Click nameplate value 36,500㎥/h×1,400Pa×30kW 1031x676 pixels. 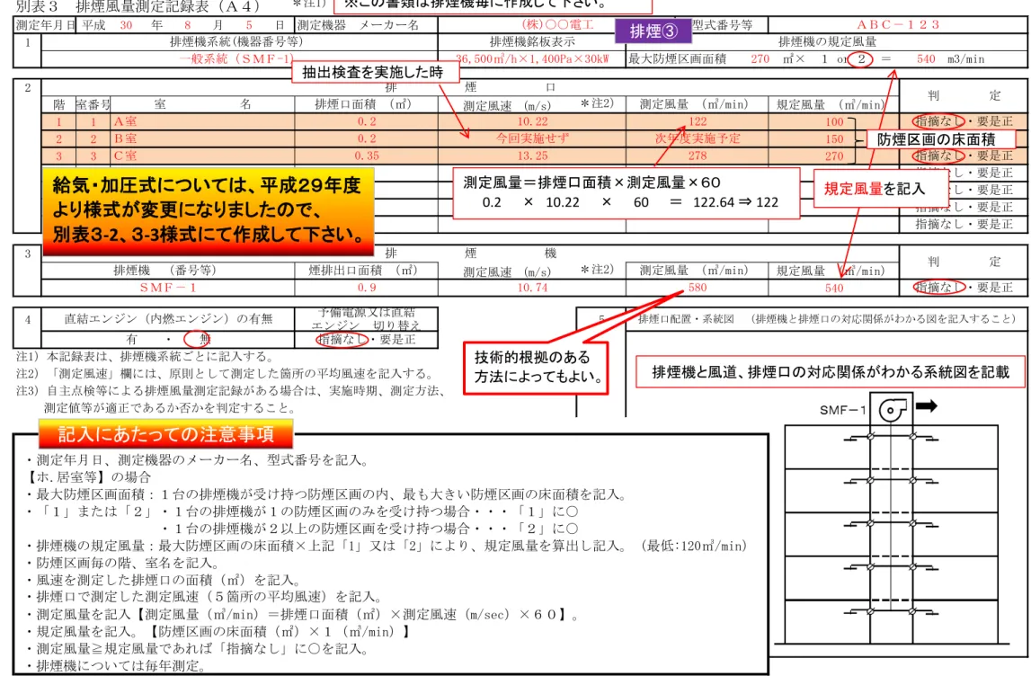point(531,58)
